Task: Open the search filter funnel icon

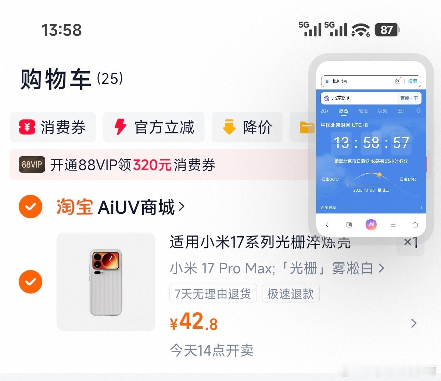Action: 419,111
